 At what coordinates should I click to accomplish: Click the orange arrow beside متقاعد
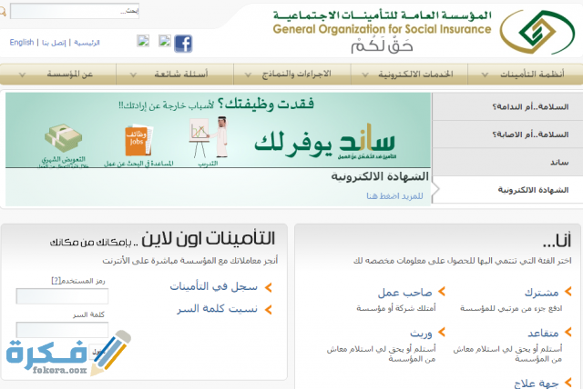tap(568, 332)
